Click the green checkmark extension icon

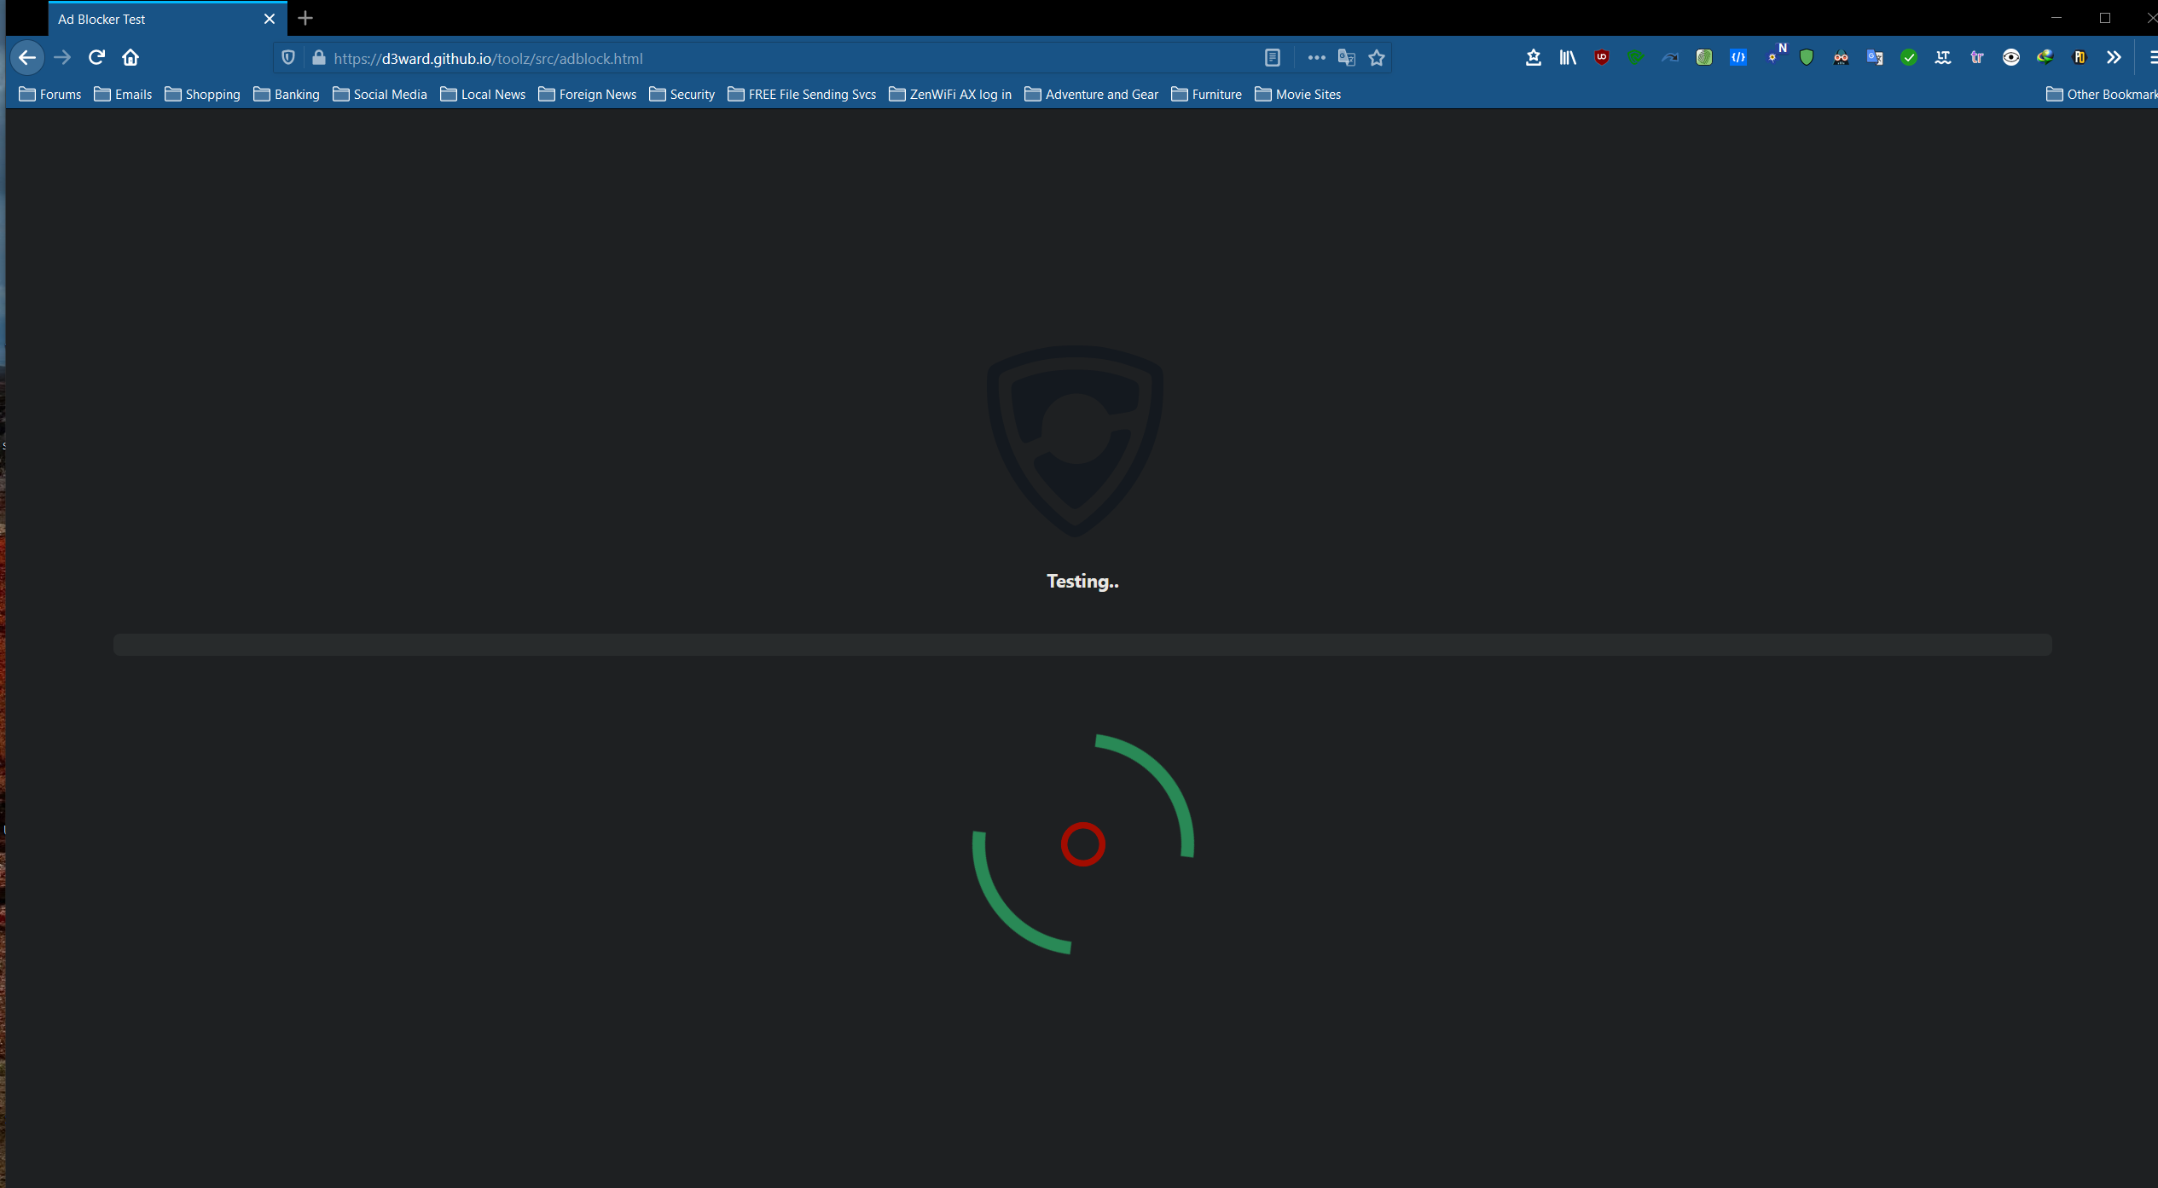[x=1908, y=58]
